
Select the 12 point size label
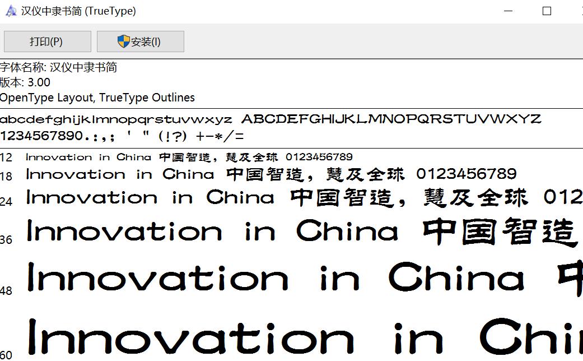[6, 158]
